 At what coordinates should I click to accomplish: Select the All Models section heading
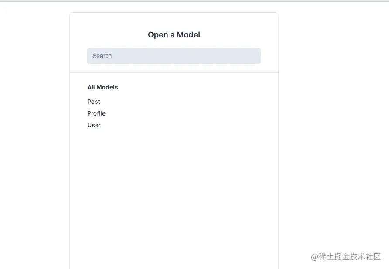point(102,87)
